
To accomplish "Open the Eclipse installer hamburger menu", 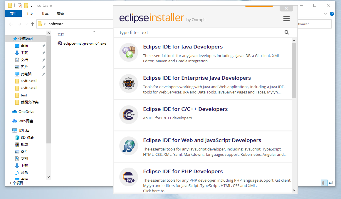I will (286, 19).
